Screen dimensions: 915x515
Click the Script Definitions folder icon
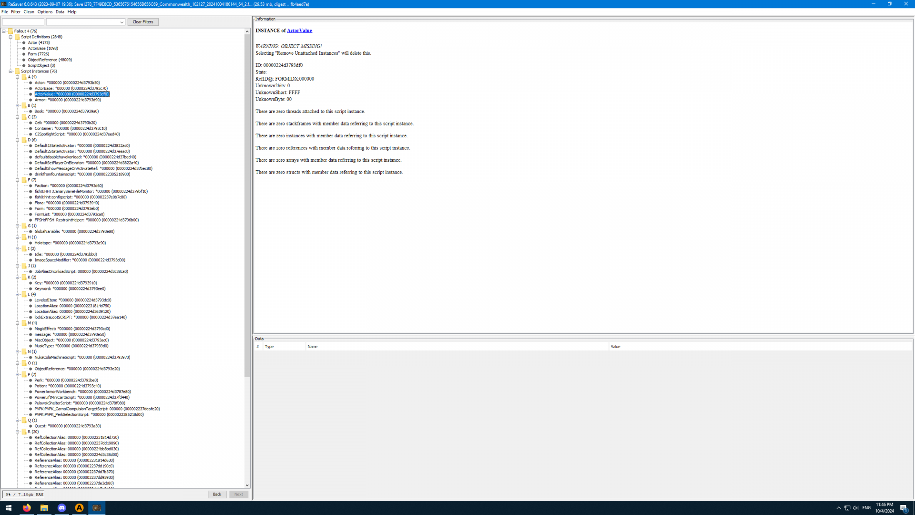click(x=17, y=37)
